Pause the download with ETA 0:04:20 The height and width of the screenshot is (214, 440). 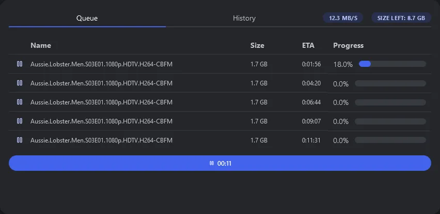(20, 83)
